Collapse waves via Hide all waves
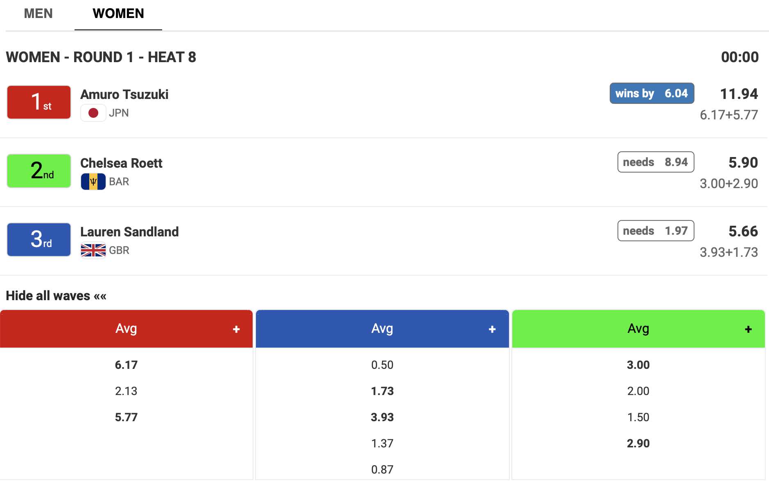This screenshot has height=485, width=769. click(56, 296)
